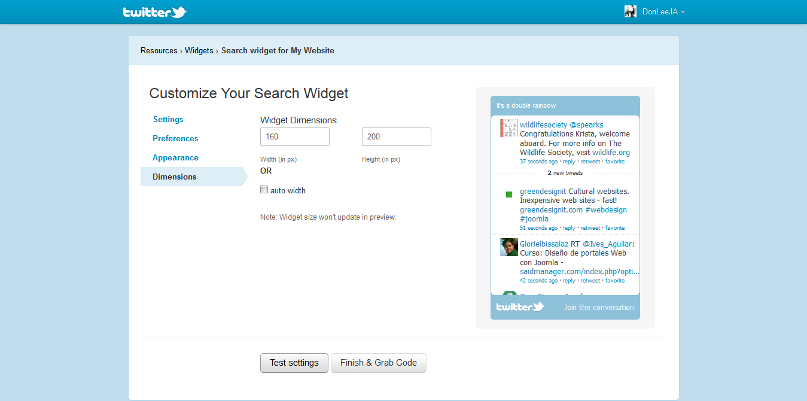Open DonLeeJA profile avatar
807x401 pixels.
[631, 11]
